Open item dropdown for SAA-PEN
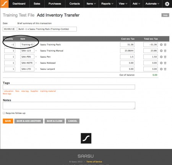 pyautogui.click(x=36, y=57)
